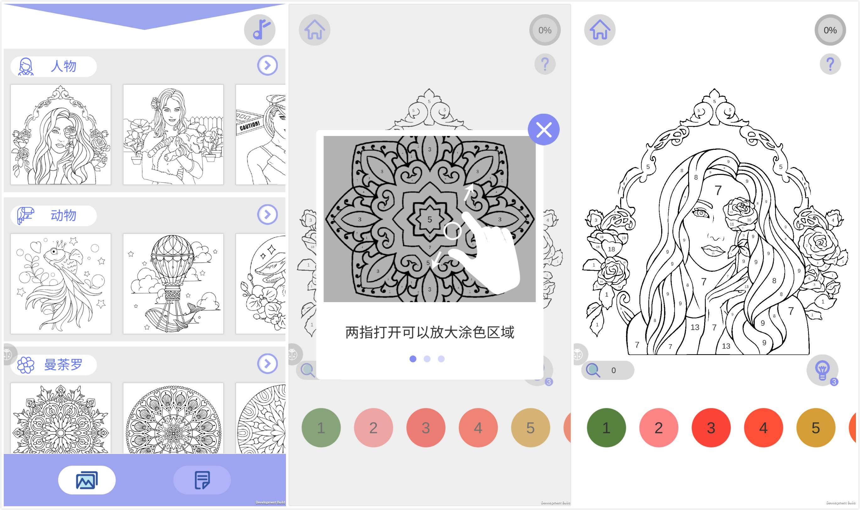Screen dimensions: 860x510
Task: Open the gallery tab in bottom bar
Action: click(87, 480)
